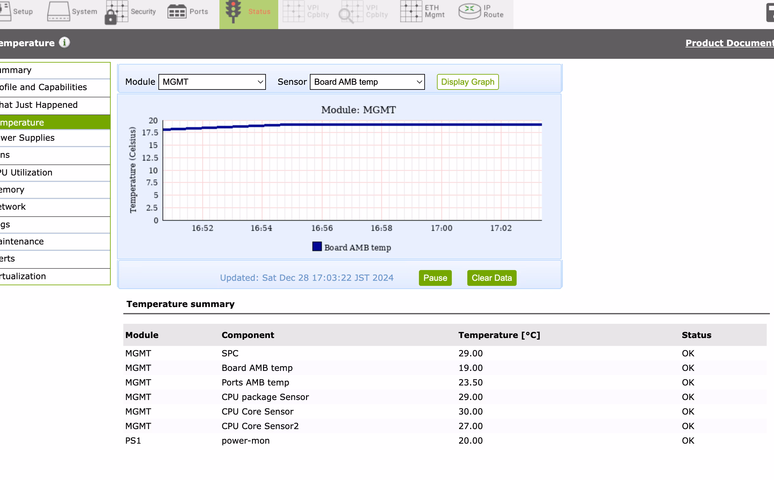The width and height of the screenshot is (774, 480).
Task: Click the Clear Data button
Action: click(492, 278)
